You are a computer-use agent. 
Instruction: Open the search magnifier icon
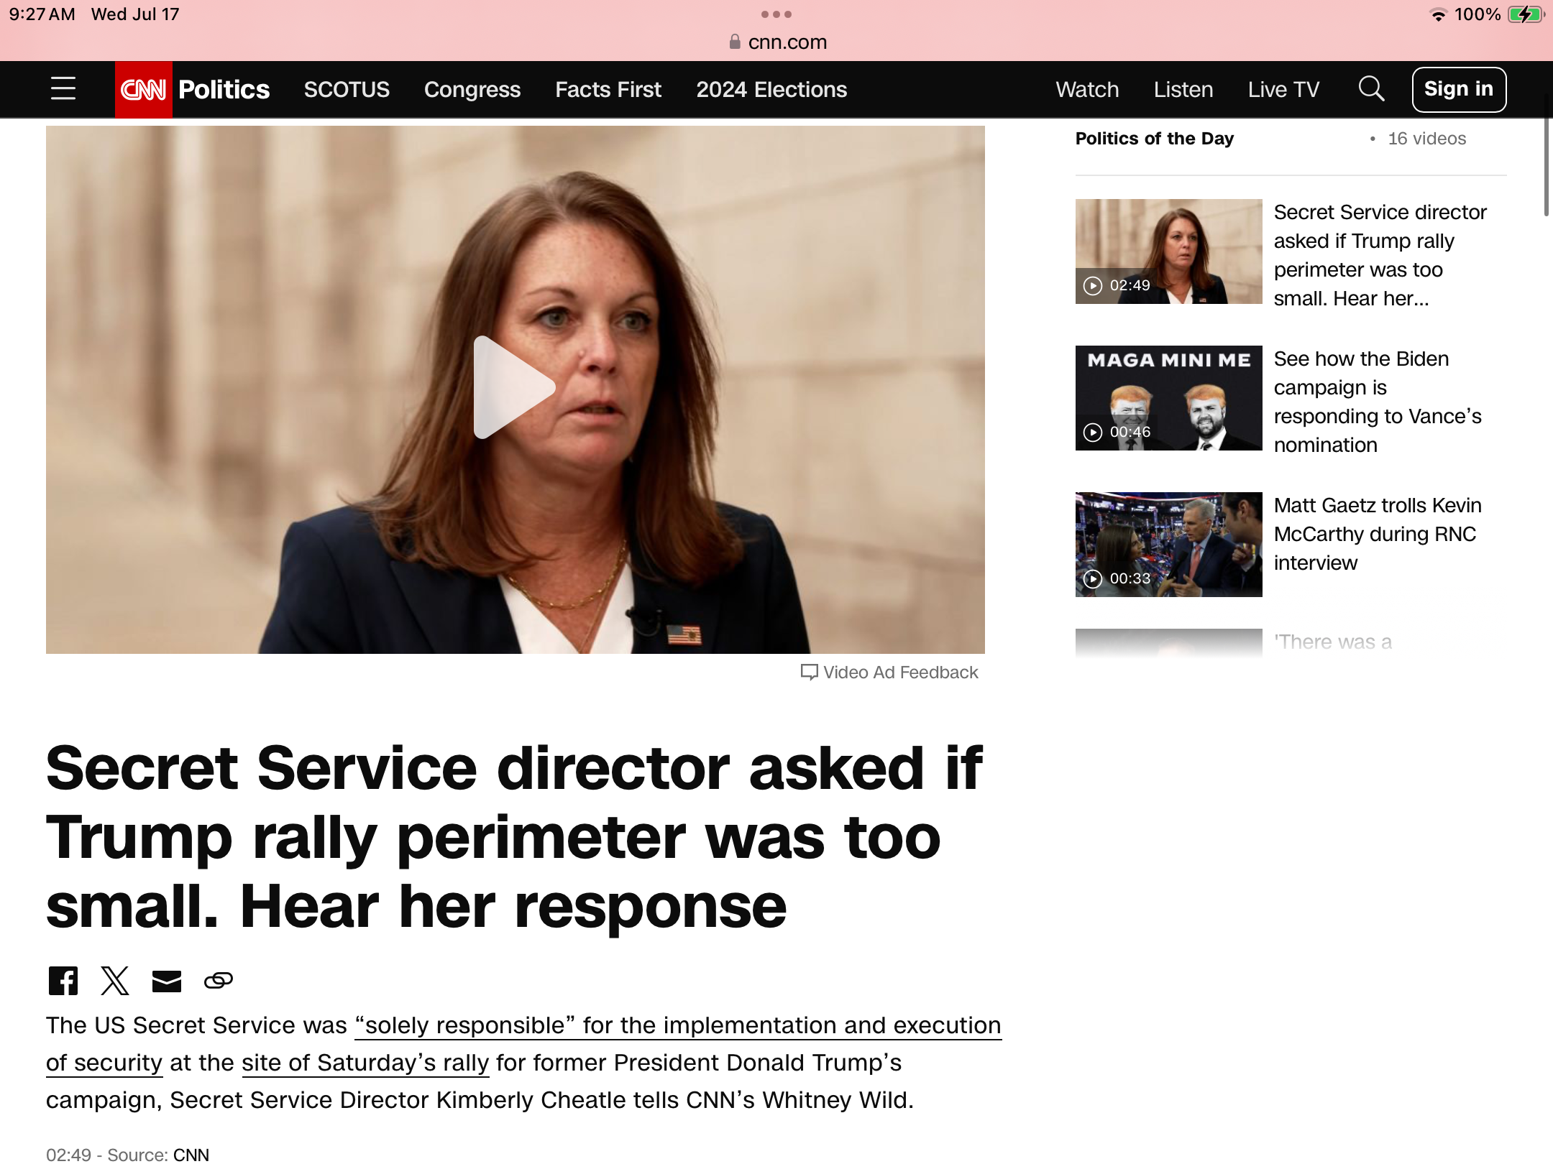click(1371, 89)
